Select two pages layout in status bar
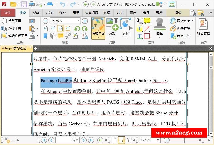Image resolution: width=214 pixels, height=145 pixels. click(129, 140)
